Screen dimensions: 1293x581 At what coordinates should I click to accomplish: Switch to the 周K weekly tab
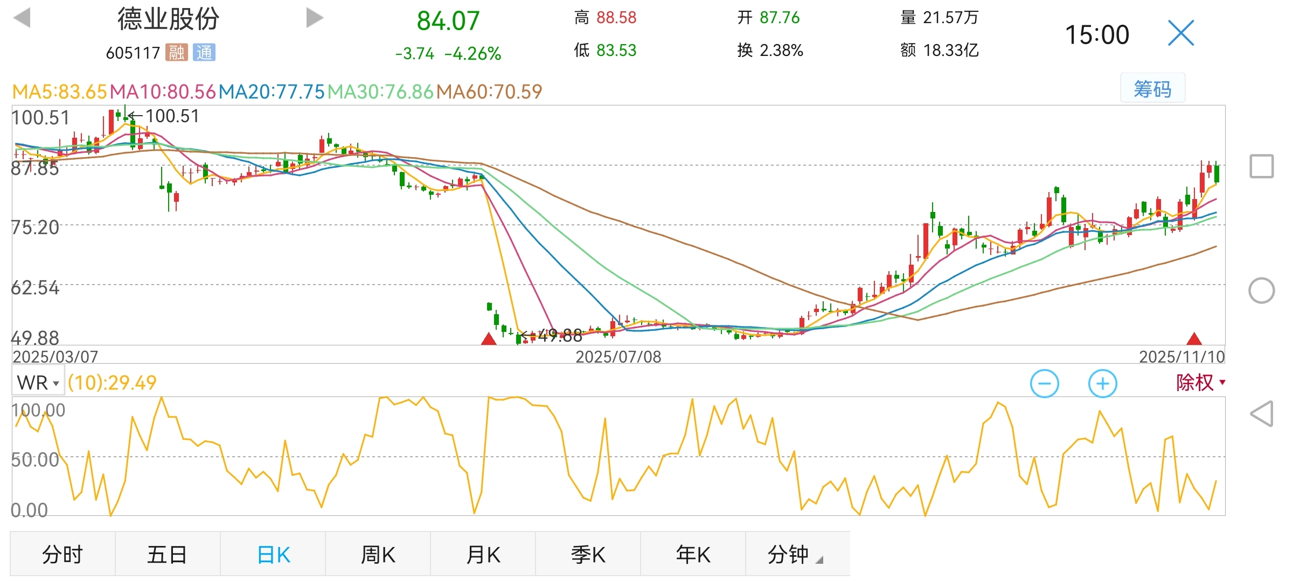click(378, 555)
